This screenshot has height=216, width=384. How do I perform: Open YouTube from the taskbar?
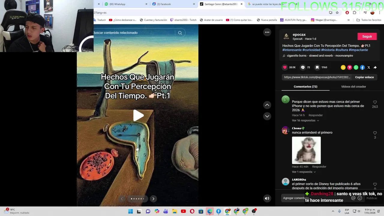coord(183,211)
